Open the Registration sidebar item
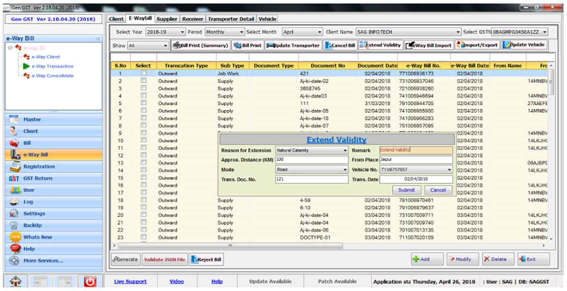 (x=39, y=166)
